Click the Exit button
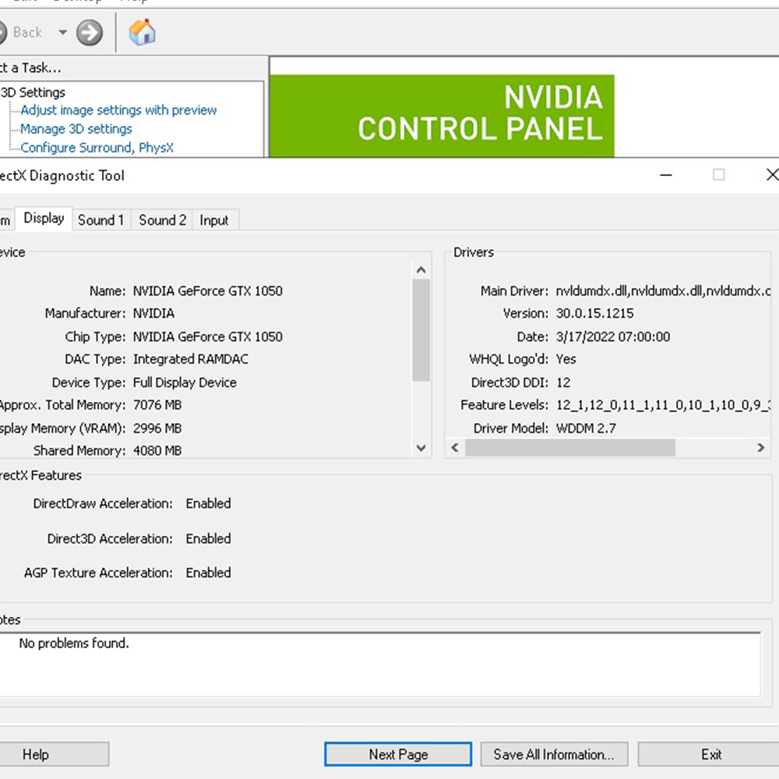The height and width of the screenshot is (779, 779). tap(710, 754)
